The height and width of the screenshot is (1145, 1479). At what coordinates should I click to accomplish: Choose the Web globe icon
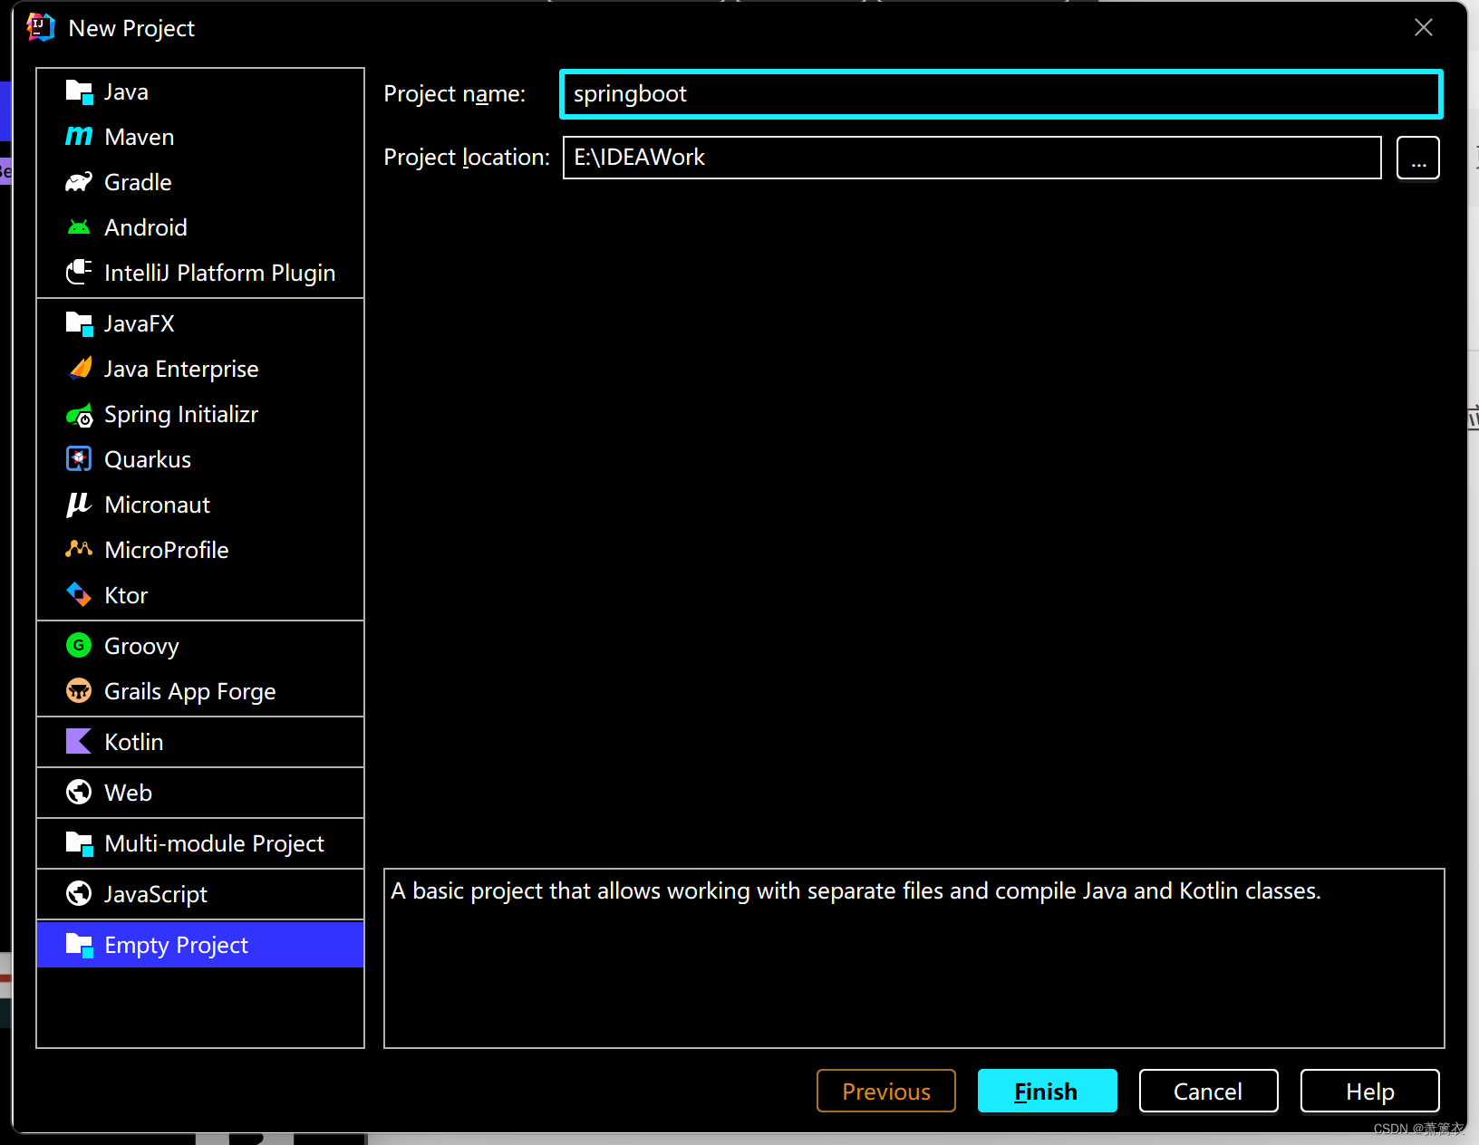79,792
